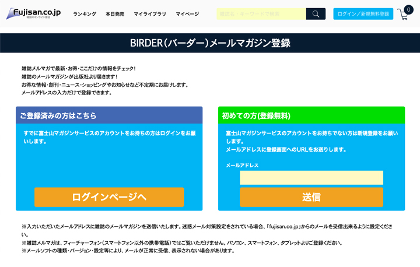Image resolution: width=420 pixels, height=267 pixels.
Task: Click the text 雑誌メルマガで最新・お得・ここだけの情報をチェック!
Action: click(x=79, y=69)
